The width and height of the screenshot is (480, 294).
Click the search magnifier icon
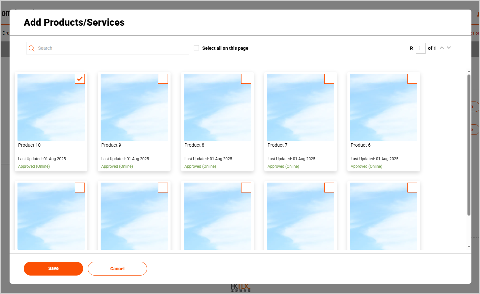32,48
